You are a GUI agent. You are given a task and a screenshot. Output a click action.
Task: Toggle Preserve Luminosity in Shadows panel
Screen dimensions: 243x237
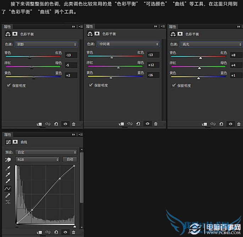[x=9, y=86]
